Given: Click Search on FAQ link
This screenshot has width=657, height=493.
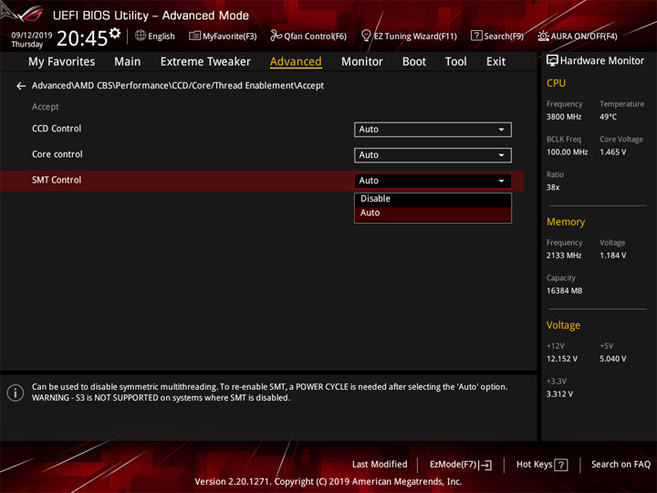Looking at the screenshot, I should (x=620, y=465).
